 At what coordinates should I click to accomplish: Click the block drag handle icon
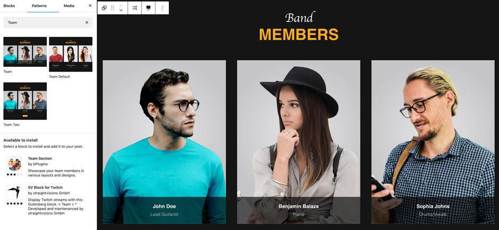coord(113,8)
